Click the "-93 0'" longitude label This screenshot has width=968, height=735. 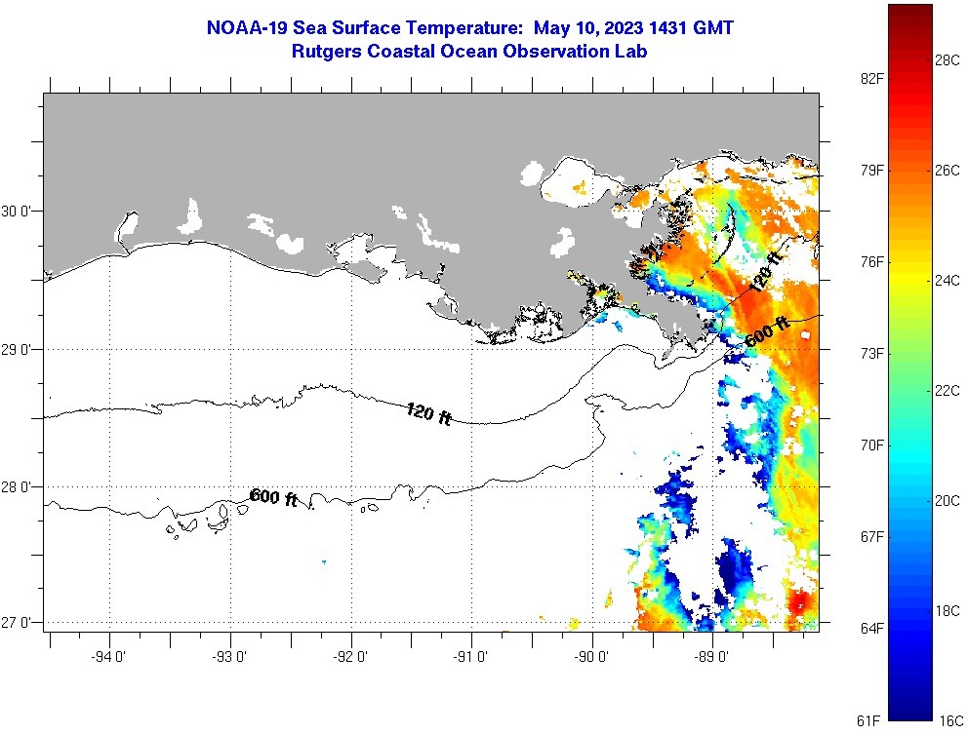[229, 657]
